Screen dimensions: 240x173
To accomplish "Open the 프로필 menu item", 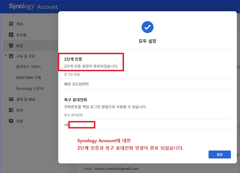I will (21, 35).
